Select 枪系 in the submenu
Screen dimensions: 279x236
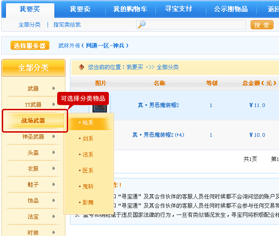[x=88, y=123]
